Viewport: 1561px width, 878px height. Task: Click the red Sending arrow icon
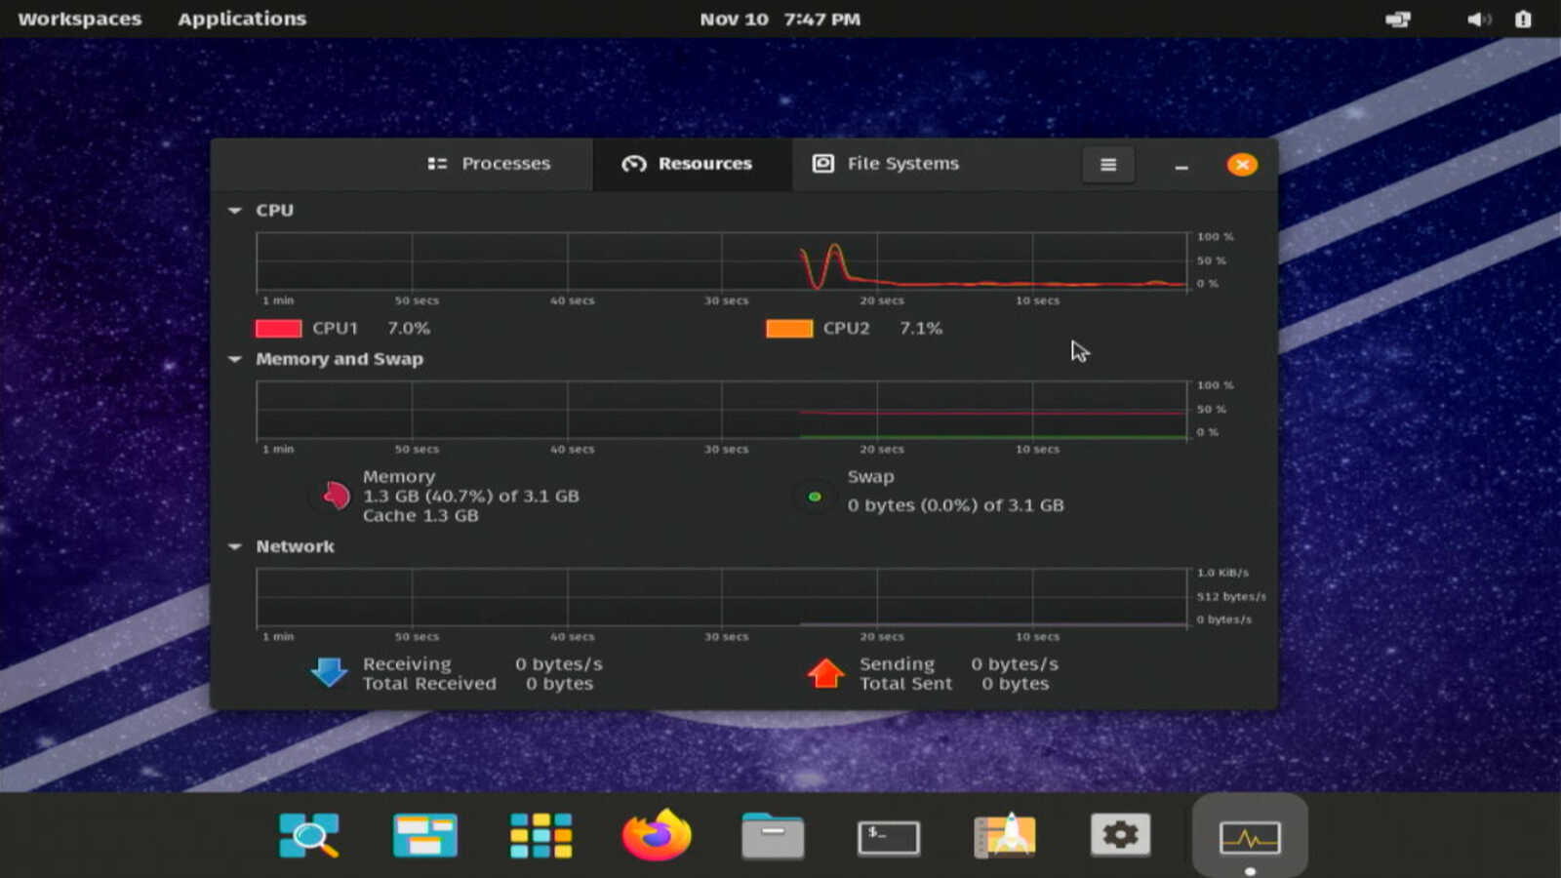click(x=825, y=672)
